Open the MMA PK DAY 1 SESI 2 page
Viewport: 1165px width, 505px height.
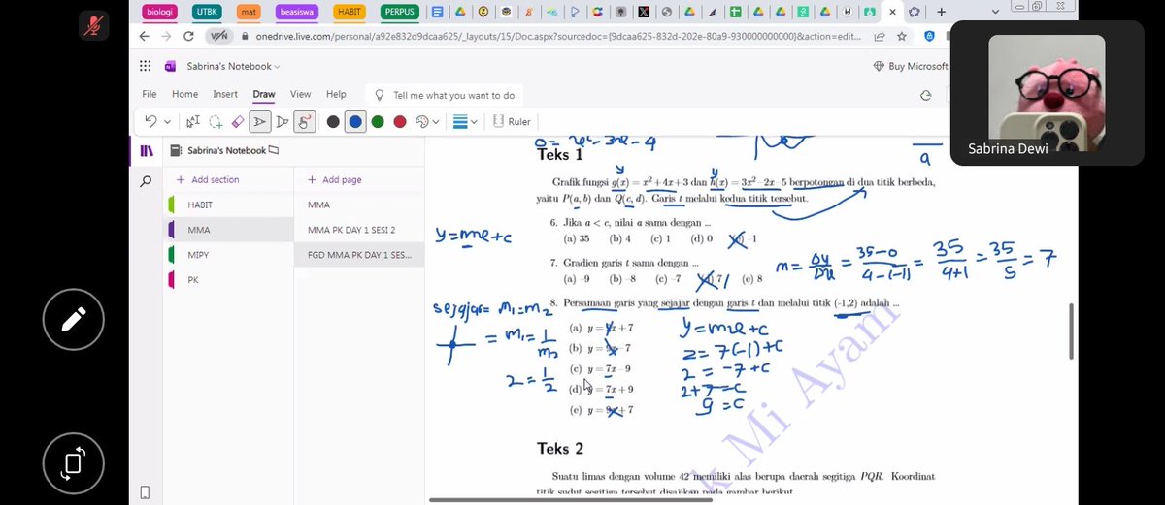(x=359, y=230)
